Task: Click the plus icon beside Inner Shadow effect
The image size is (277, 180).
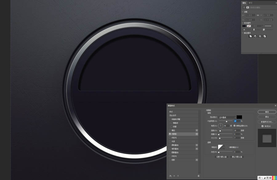Action: 197,134
